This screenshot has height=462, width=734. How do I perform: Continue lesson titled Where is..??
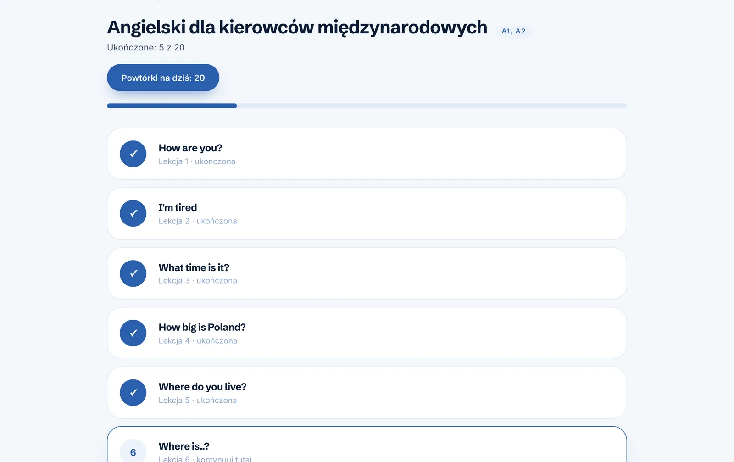coord(367,445)
